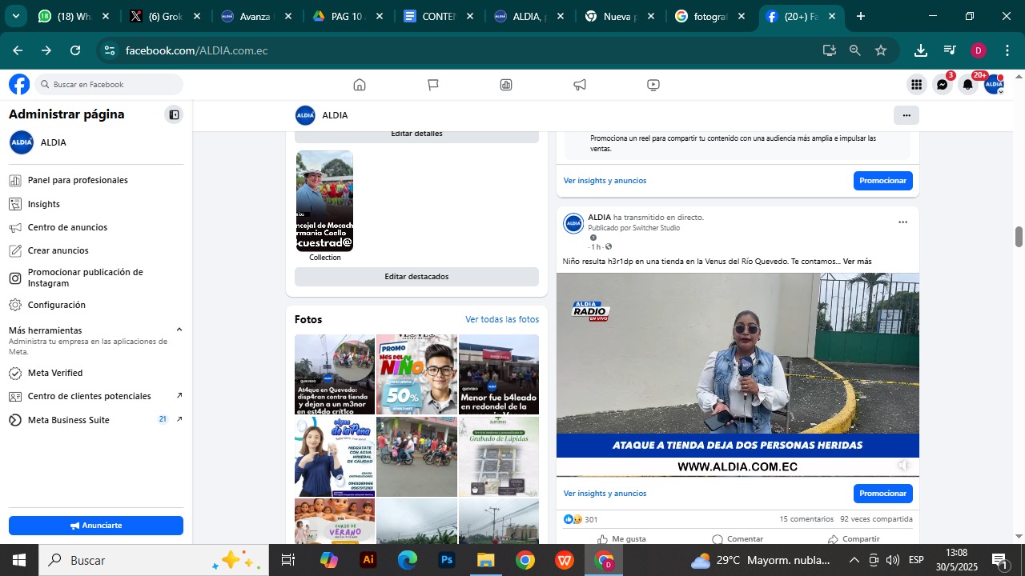The image size is (1025, 576).
Task: Open the Video tab icon in top navigation
Action: pos(653,85)
